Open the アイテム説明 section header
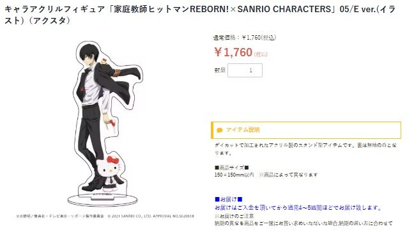 pyautogui.click(x=306, y=130)
